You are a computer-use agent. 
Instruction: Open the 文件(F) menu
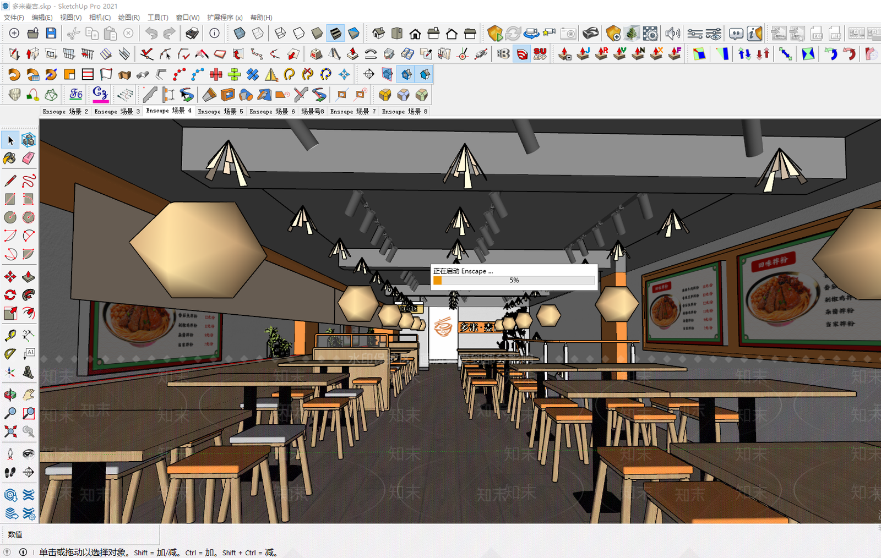(14, 17)
